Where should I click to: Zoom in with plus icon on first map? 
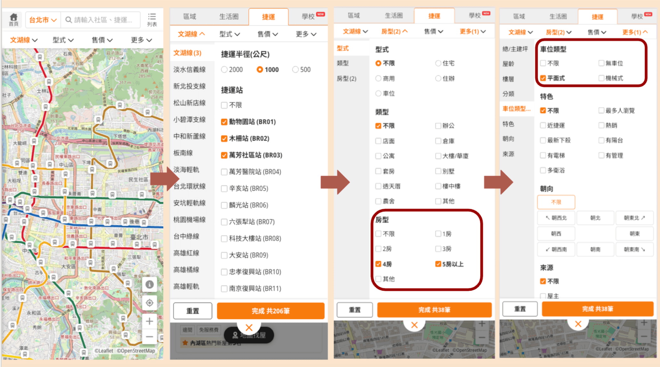pyautogui.click(x=149, y=321)
